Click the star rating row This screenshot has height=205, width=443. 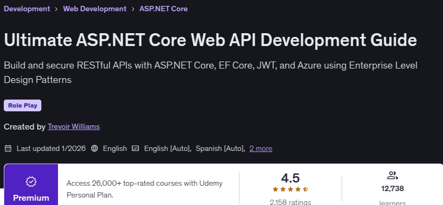tap(290, 189)
